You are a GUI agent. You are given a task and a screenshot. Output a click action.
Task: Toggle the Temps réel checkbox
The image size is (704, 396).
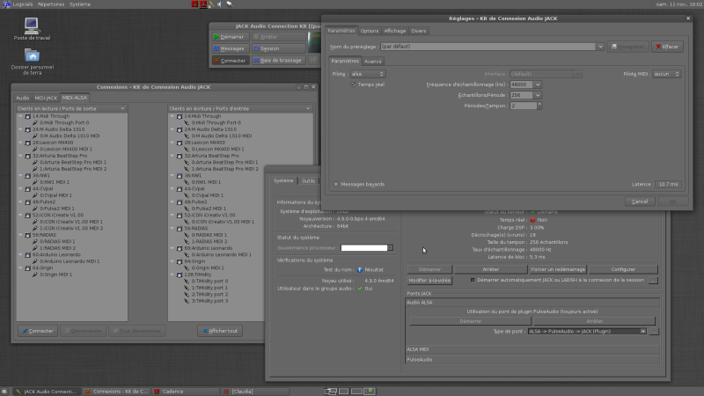tap(354, 84)
